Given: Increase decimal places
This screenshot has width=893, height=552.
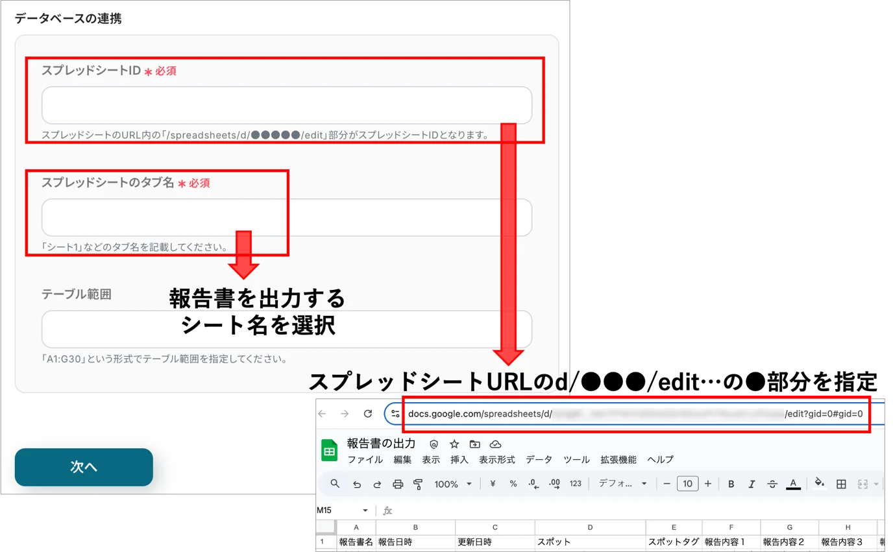Looking at the screenshot, I should (554, 484).
